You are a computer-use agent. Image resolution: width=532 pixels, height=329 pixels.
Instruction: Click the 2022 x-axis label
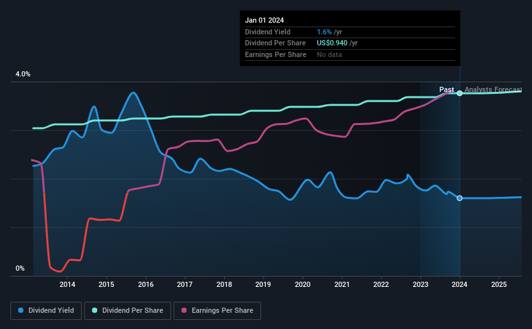[381, 284]
